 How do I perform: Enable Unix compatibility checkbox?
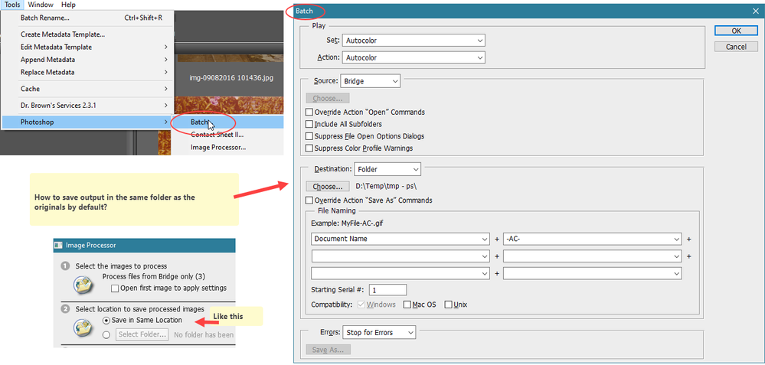449,305
